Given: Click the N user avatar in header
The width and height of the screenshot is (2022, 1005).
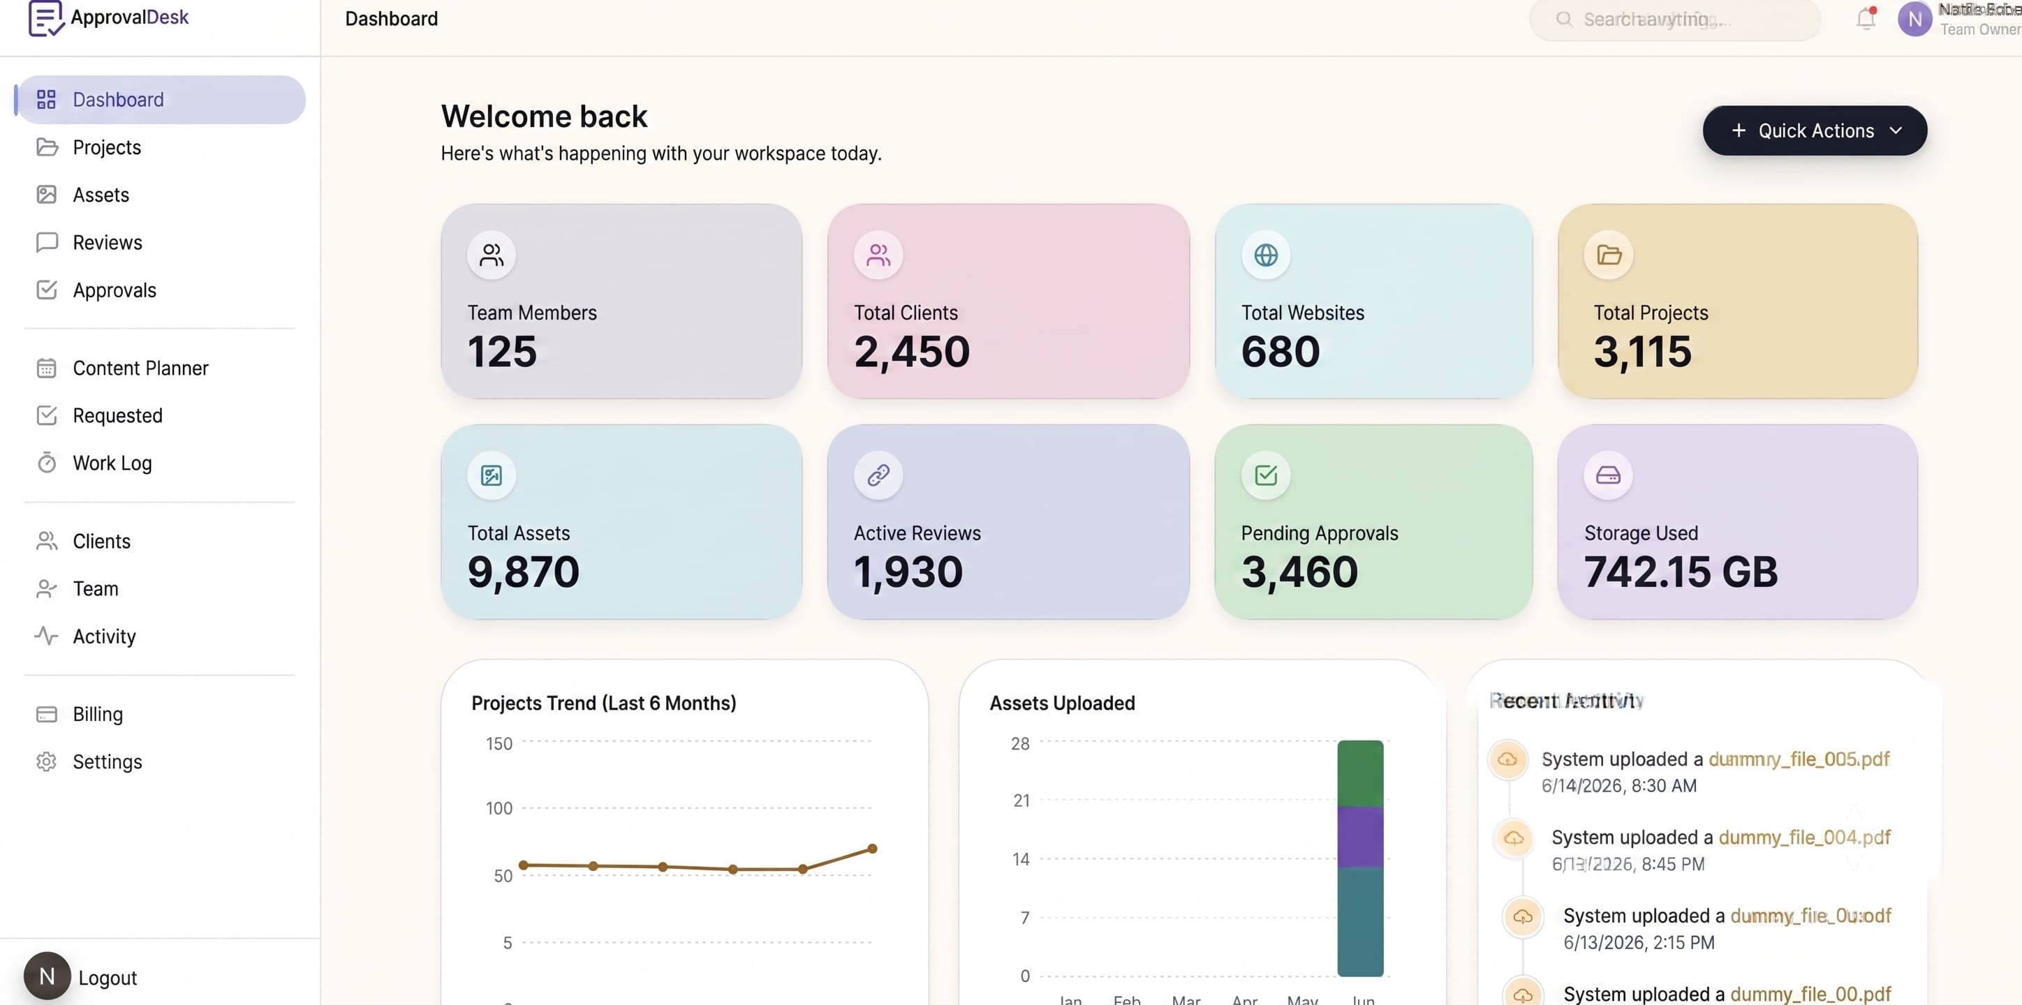Looking at the screenshot, I should [1914, 19].
